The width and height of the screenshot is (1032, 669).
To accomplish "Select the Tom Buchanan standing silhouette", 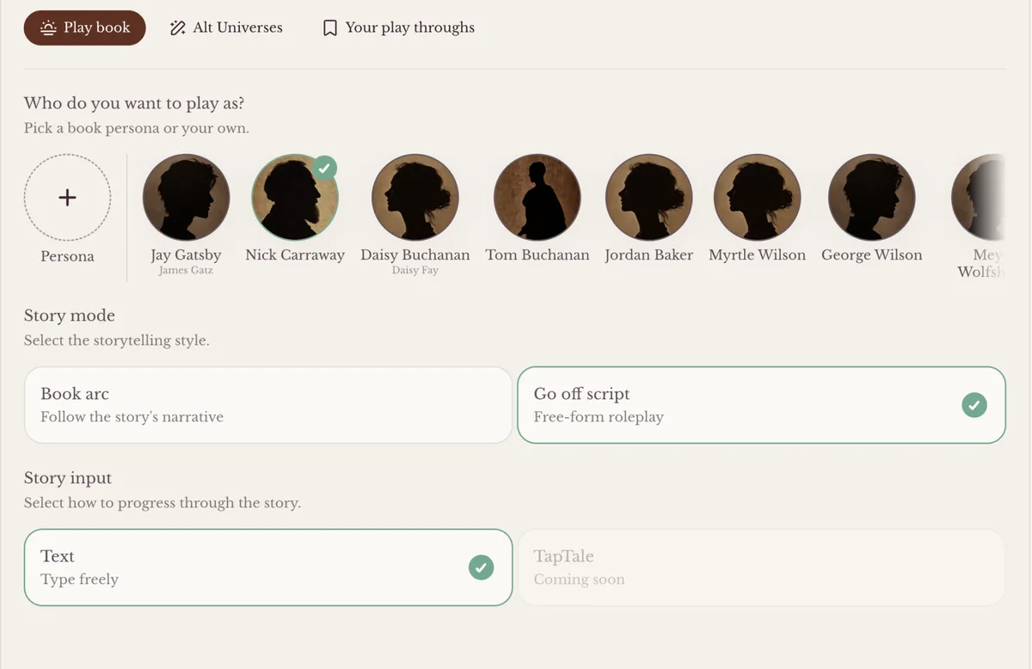I will (x=537, y=198).
